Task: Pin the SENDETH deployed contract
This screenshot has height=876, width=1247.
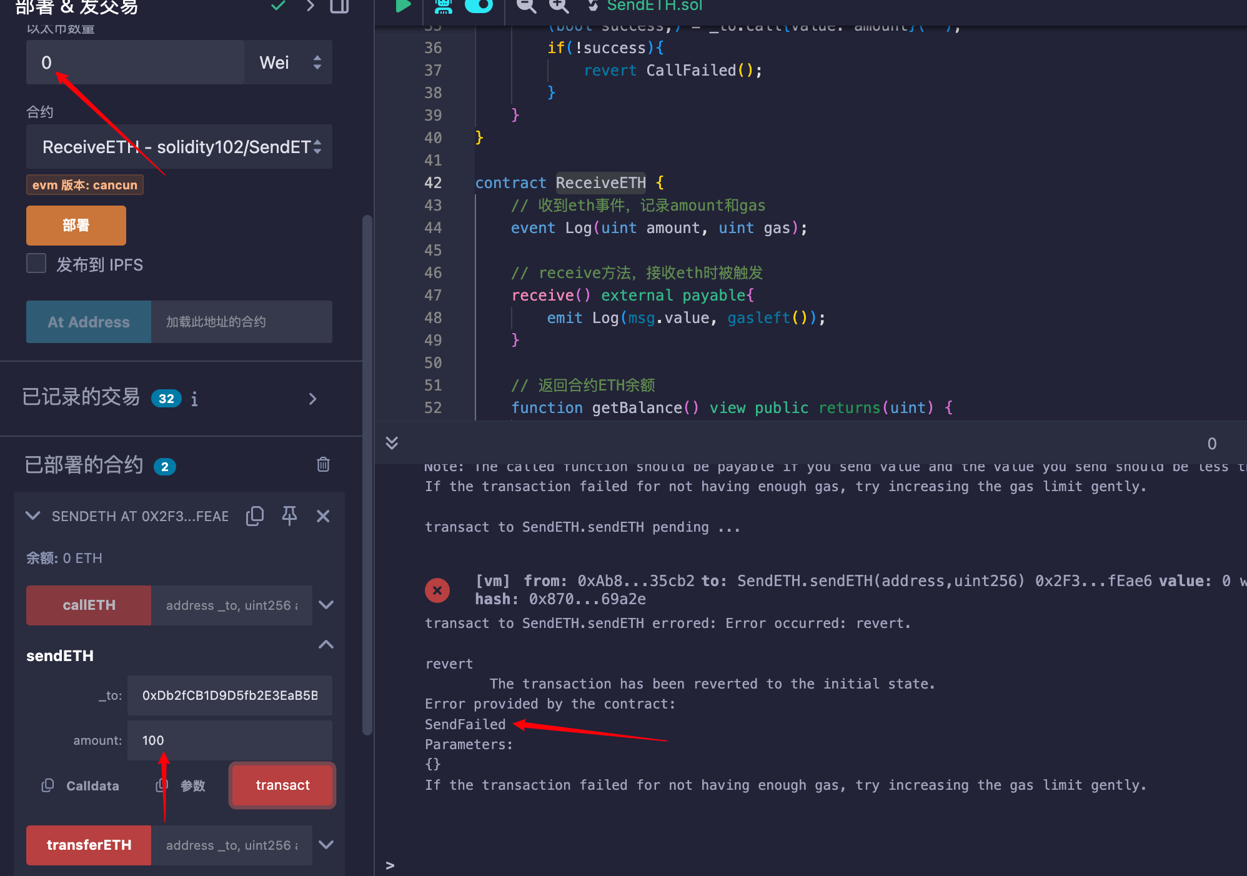Action: coord(289,515)
